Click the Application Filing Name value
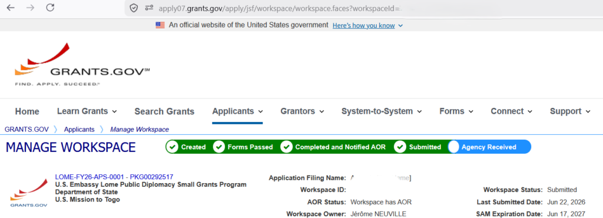 tap(381, 178)
